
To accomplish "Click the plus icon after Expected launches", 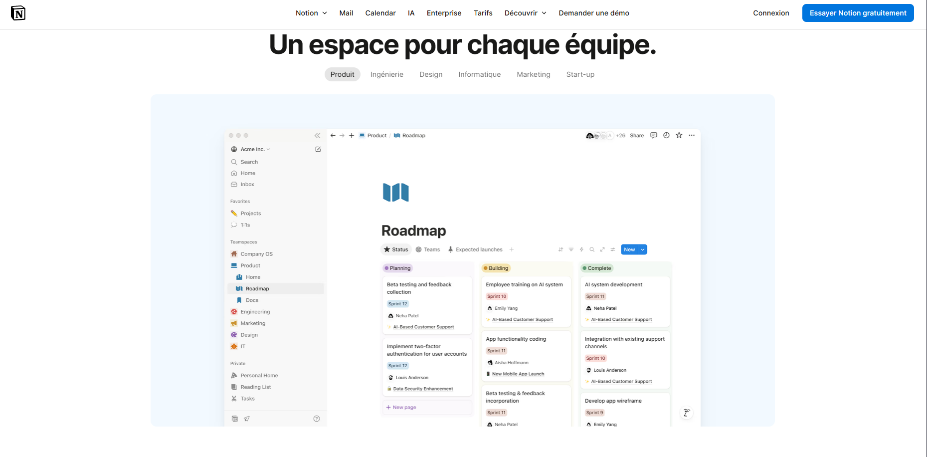I will (512, 249).
